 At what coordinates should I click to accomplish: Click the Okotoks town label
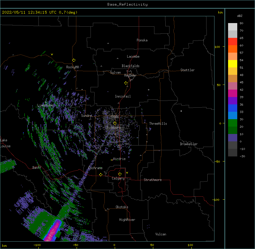tap(122, 207)
